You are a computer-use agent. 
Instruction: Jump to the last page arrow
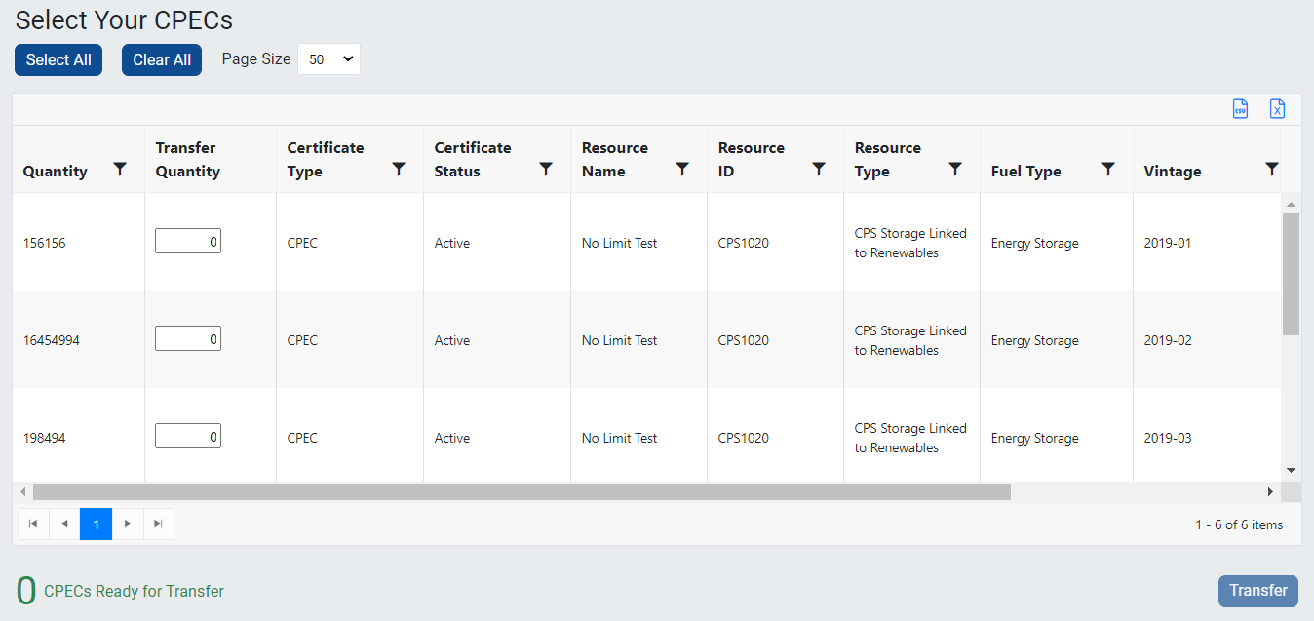coord(158,524)
